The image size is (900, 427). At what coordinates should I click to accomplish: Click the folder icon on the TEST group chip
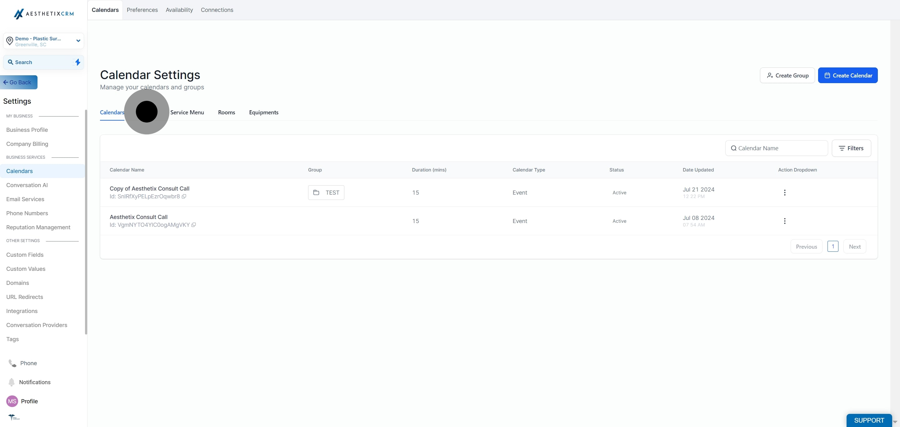tap(317, 192)
